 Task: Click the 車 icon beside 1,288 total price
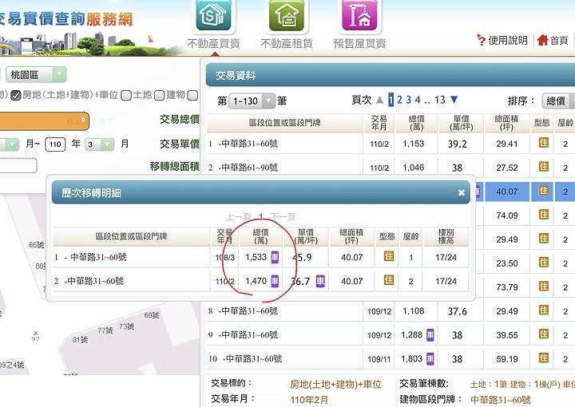(430, 335)
